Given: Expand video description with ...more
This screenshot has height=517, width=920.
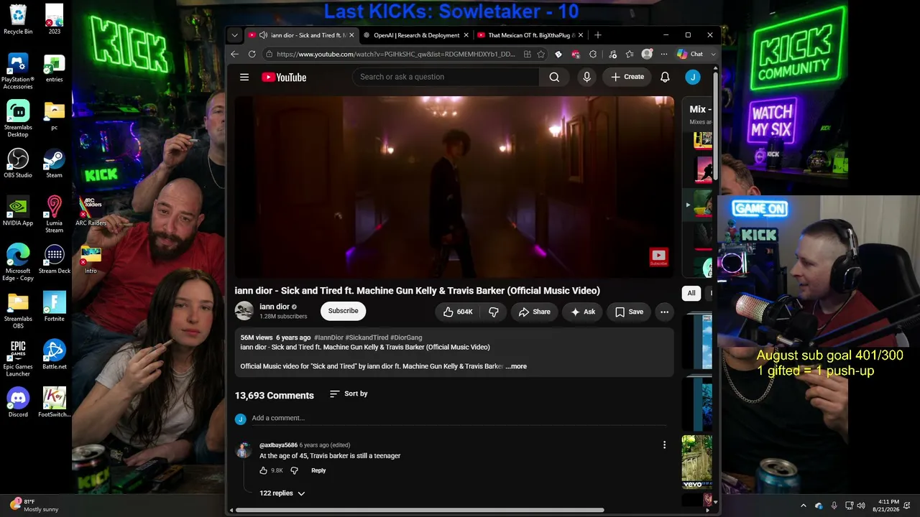Looking at the screenshot, I should 516,366.
